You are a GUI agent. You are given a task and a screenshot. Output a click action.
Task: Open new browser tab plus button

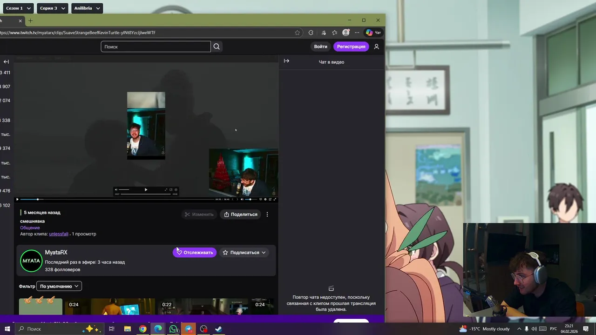30,20
